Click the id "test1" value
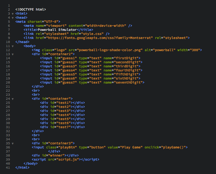Image resolution: width=216 pixels, height=174 pixels. [63, 103]
